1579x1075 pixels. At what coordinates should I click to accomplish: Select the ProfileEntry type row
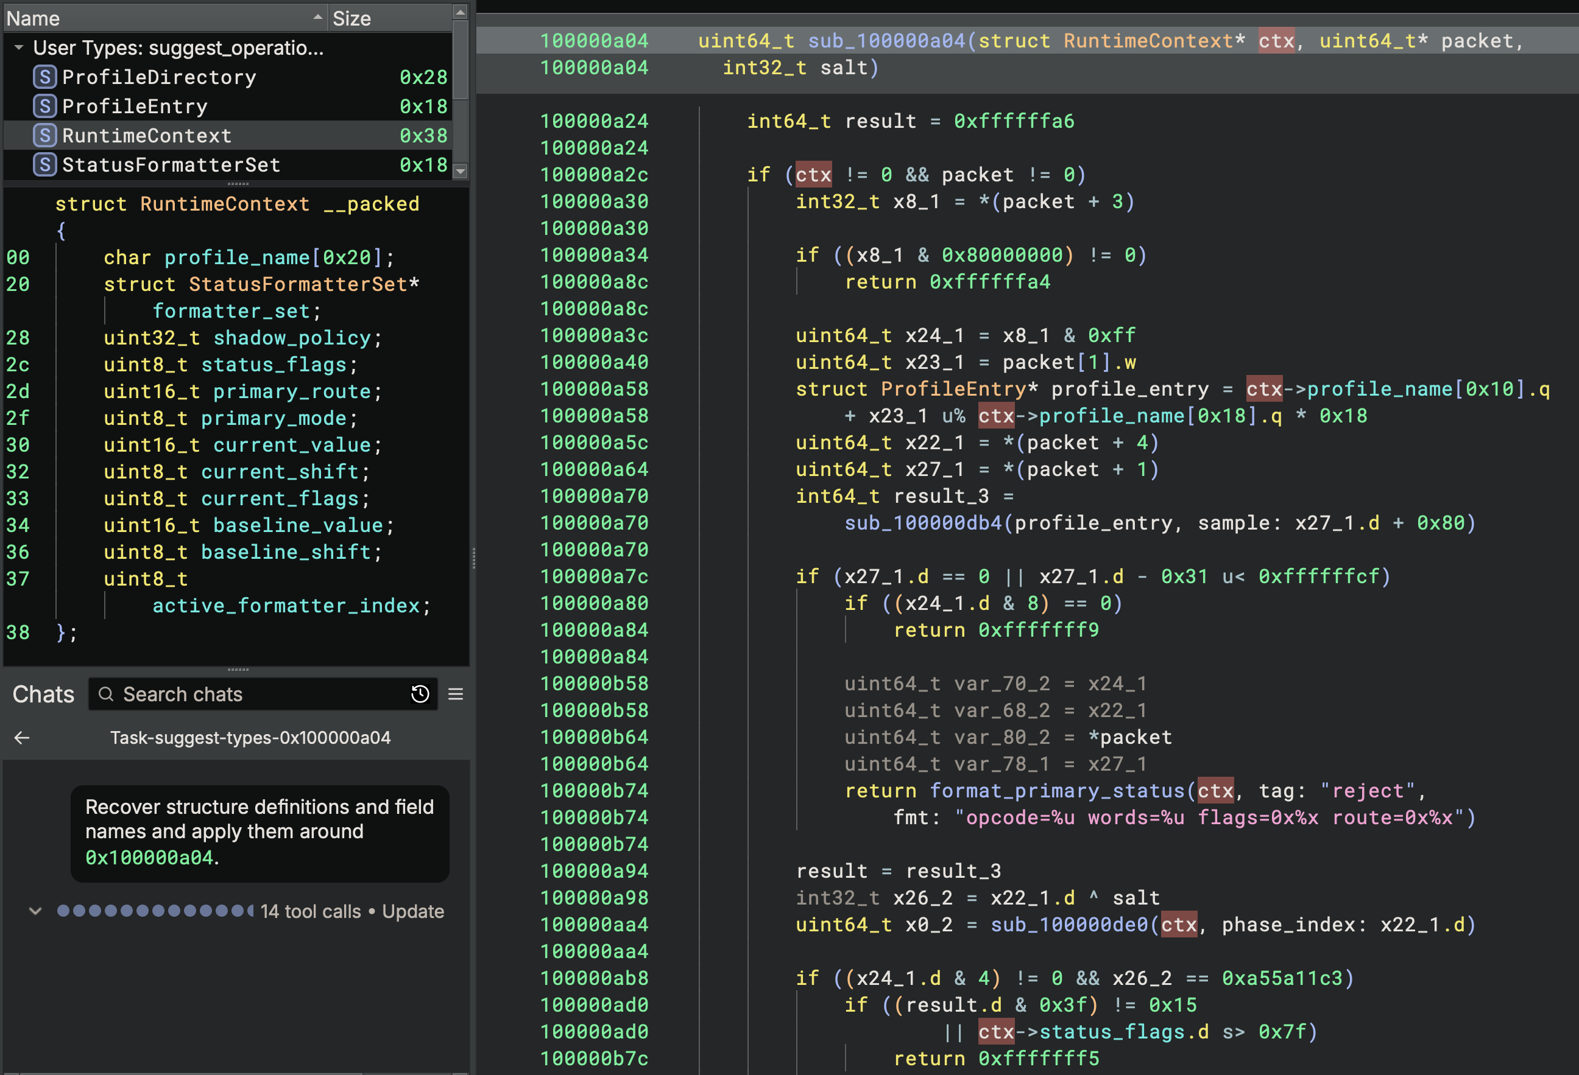pyautogui.click(x=228, y=106)
